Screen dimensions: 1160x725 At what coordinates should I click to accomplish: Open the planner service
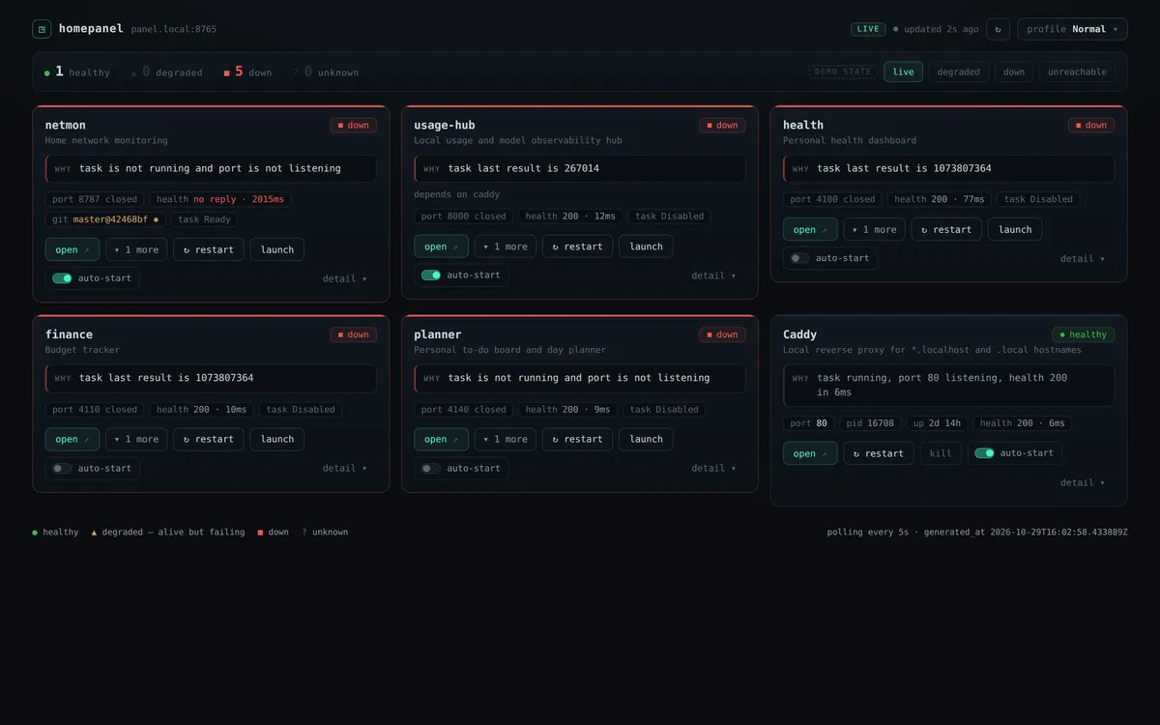[x=442, y=439]
